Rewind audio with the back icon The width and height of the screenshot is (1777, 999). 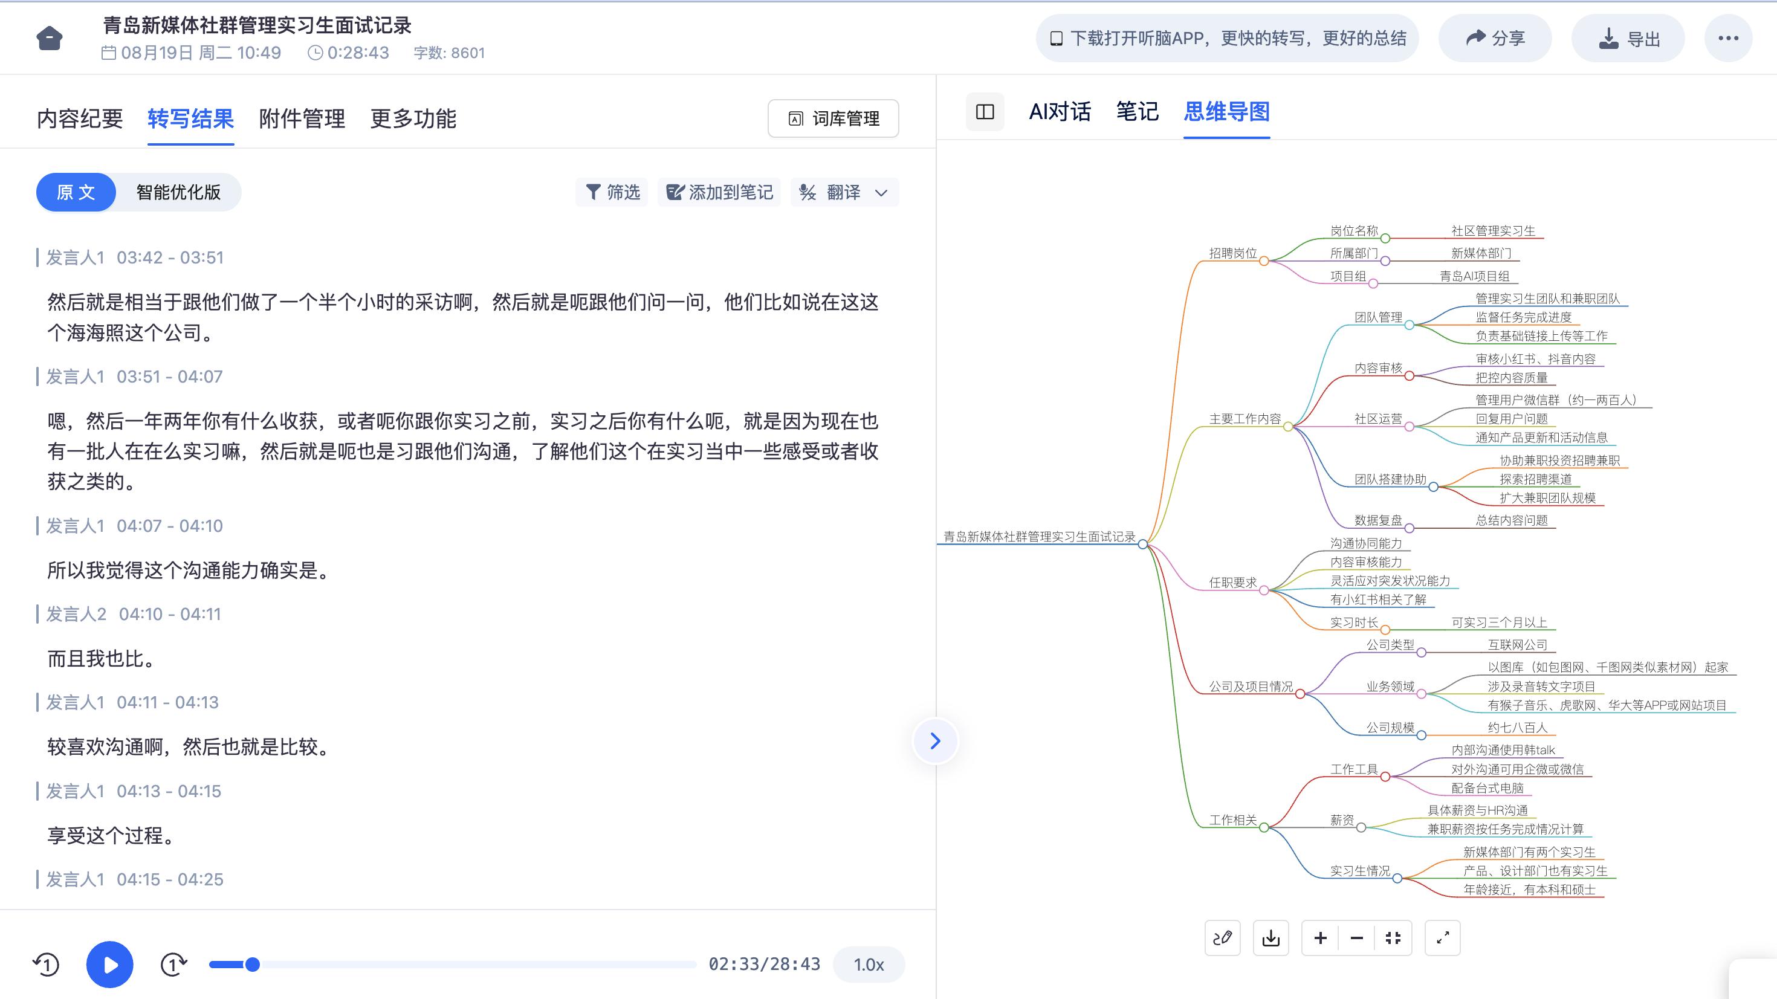46,964
